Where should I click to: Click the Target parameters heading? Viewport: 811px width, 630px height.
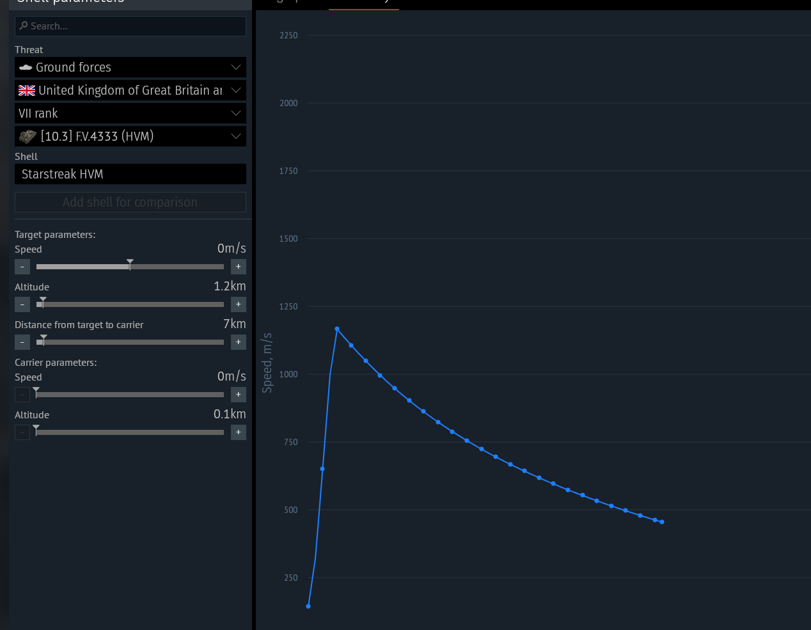(55, 235)
